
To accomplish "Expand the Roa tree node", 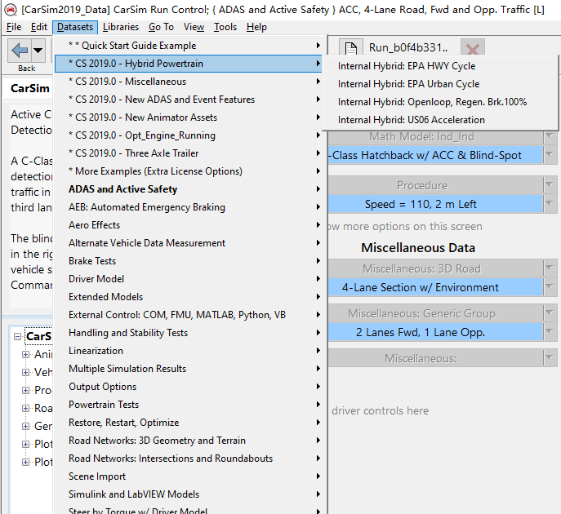I will pos(25,408).
